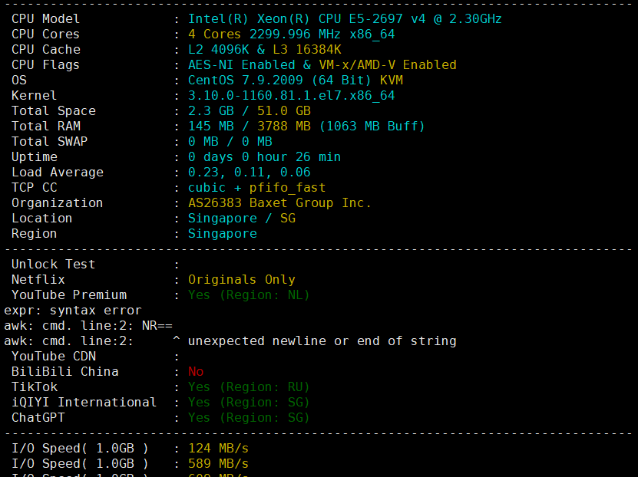Click the 'Uptime' label
Image resolution: width=638 pixels, height=477 pixels.
pyautogui.click(x=35, y=157)
